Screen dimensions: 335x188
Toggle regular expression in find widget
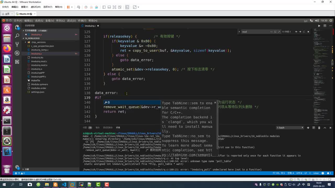(279, 32)
